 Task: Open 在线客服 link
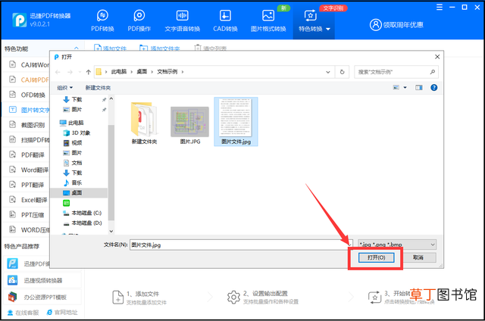click(x=23, y=313)
